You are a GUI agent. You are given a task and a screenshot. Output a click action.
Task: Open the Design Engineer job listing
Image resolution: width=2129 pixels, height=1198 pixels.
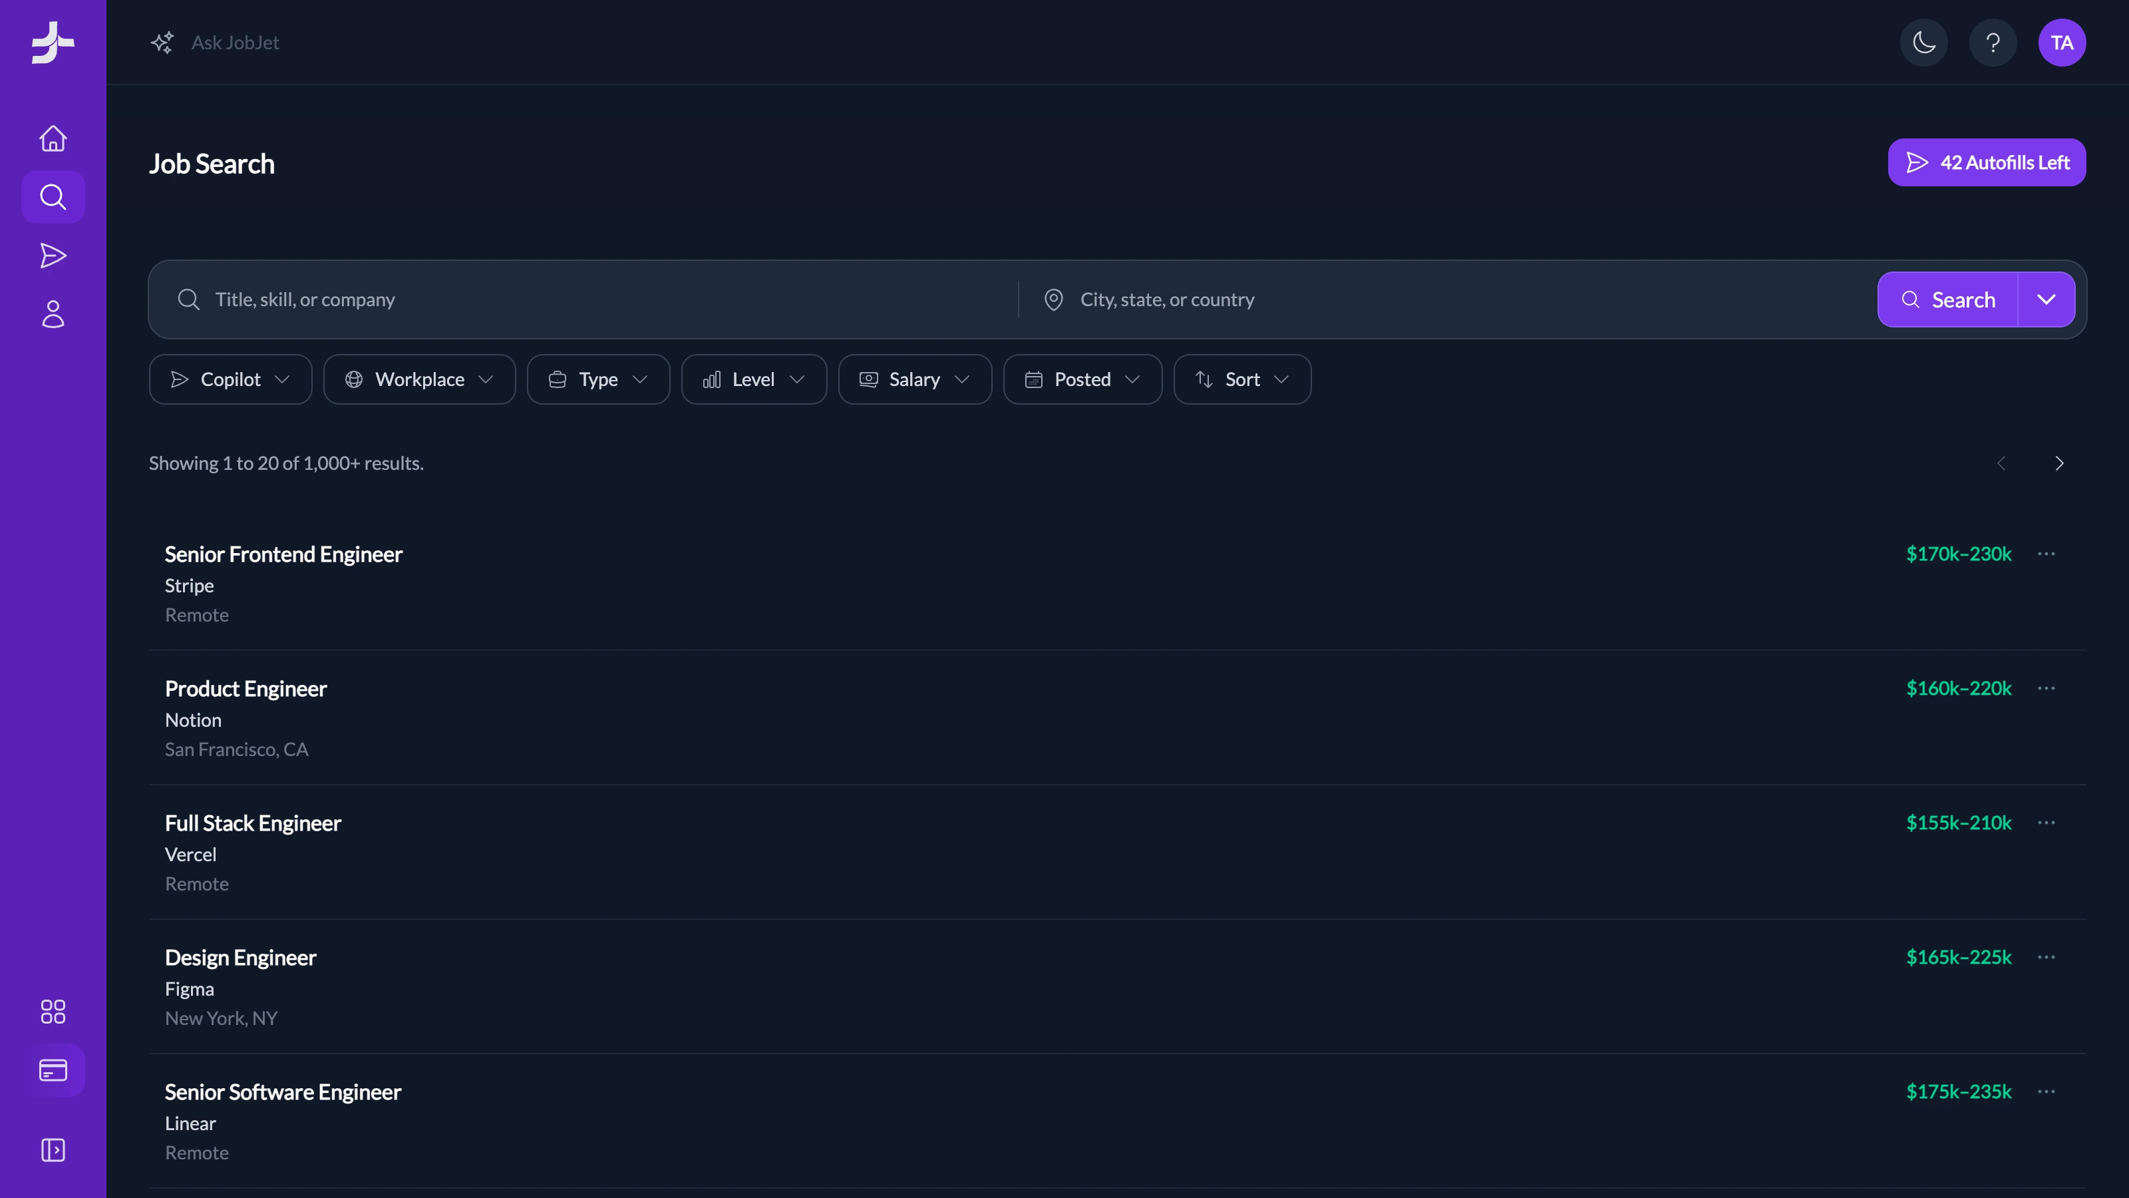(x=1118, y=986)
